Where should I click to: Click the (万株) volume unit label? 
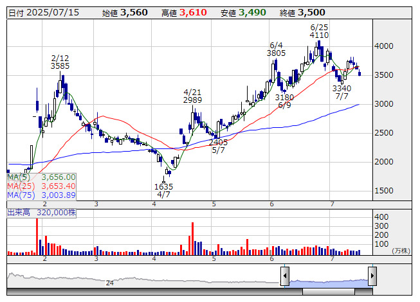coord(401,251)
